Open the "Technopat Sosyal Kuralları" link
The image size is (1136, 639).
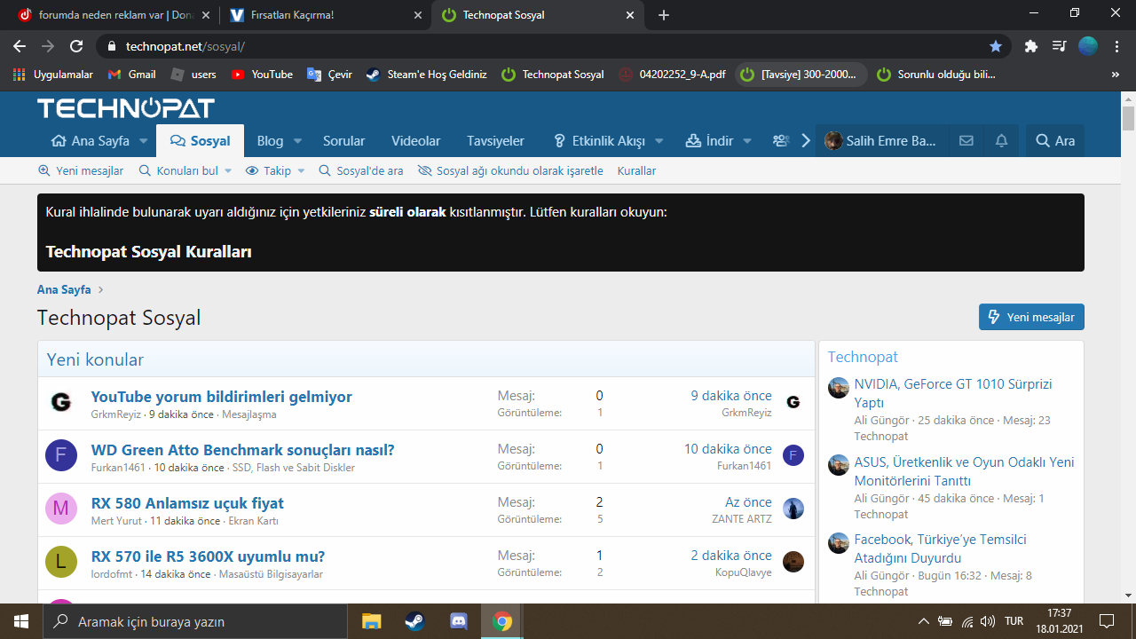coord(148,251)
